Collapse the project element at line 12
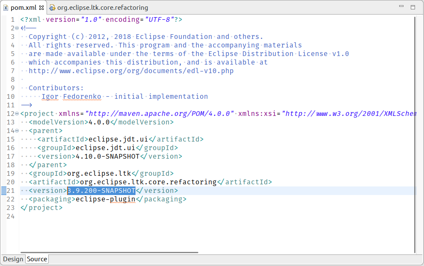This screenshot has height=266, width=424. click(x=17, y=113)
